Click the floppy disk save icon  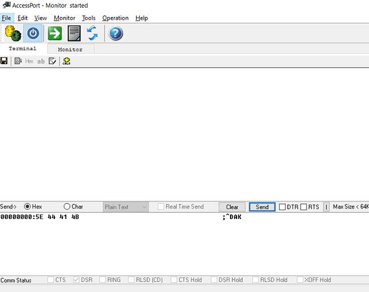click(x=4, y=61)
